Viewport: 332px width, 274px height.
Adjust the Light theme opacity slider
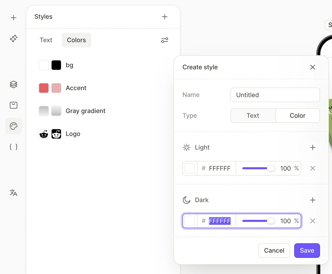pyautogui.click(x=259, y=168)
